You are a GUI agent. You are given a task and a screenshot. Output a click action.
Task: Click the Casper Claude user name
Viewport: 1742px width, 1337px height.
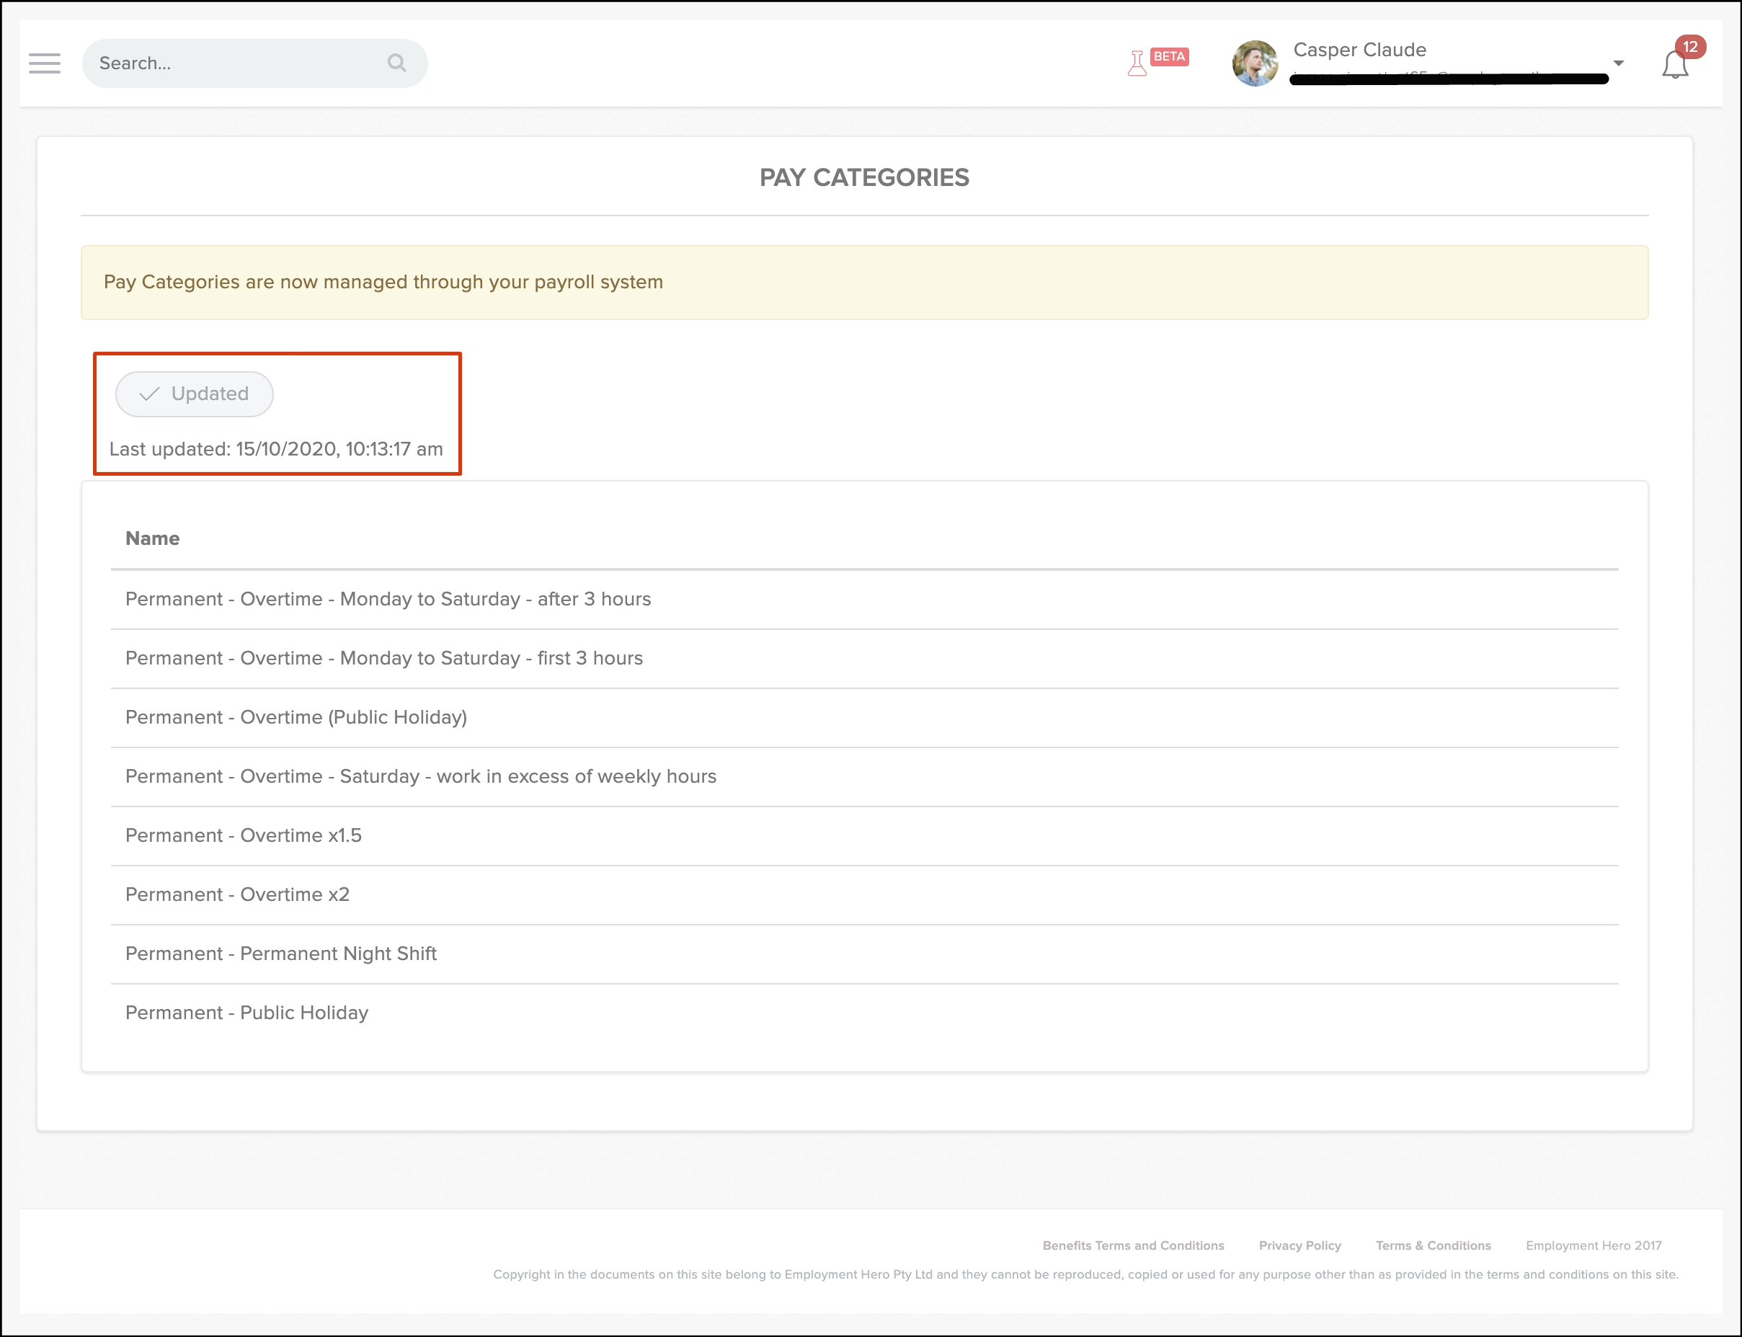coord(1359,50)
